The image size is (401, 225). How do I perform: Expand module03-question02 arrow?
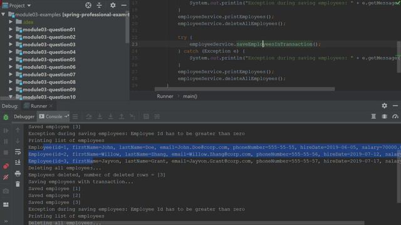pos(11,37)
